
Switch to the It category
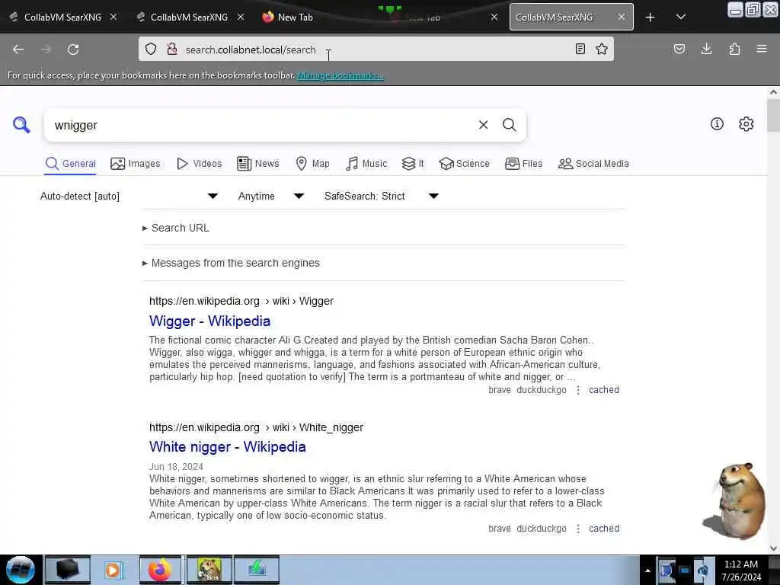click(413, 164)
